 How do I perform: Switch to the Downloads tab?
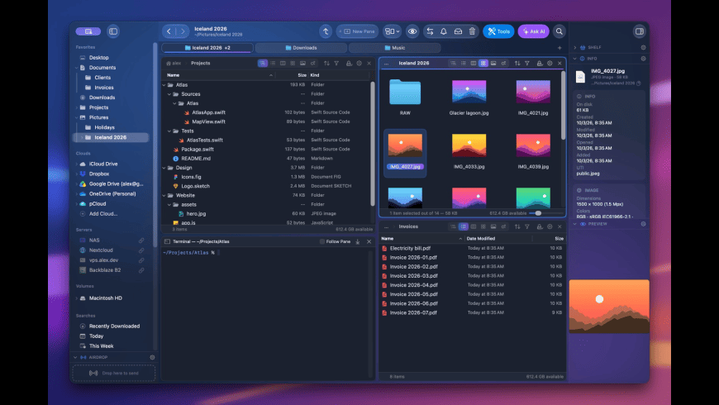coord(301,48)
